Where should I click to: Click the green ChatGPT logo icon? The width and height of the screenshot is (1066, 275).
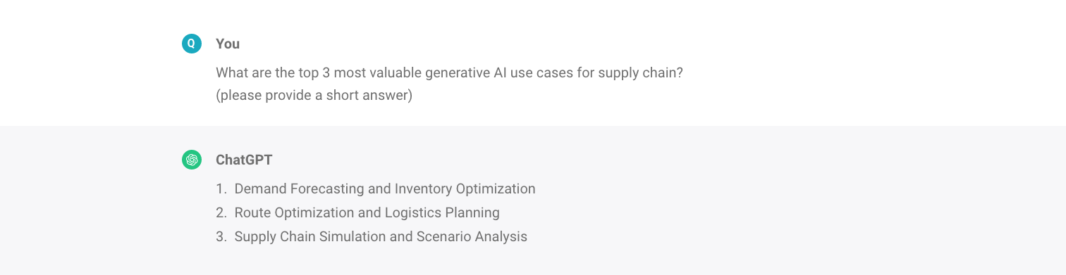point(191,160)
